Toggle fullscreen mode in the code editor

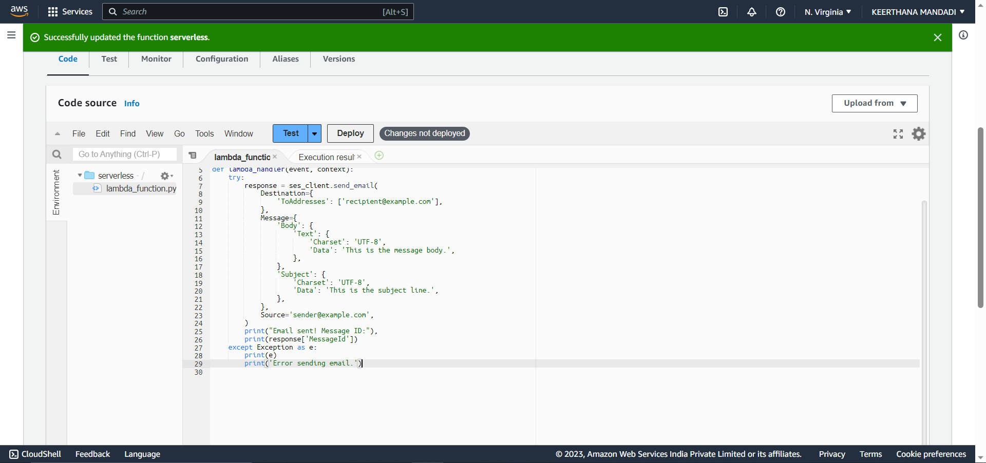898,133
